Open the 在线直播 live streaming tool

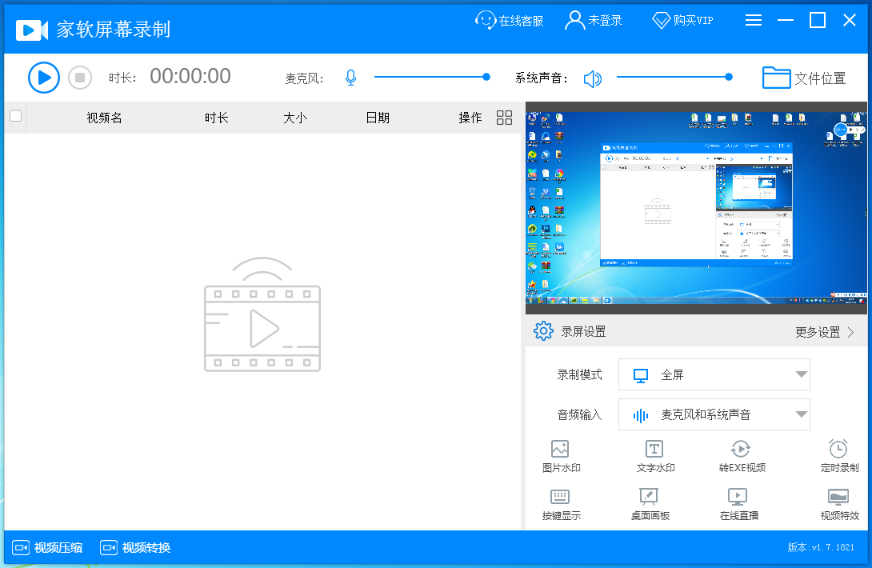(x=738, y=505)
